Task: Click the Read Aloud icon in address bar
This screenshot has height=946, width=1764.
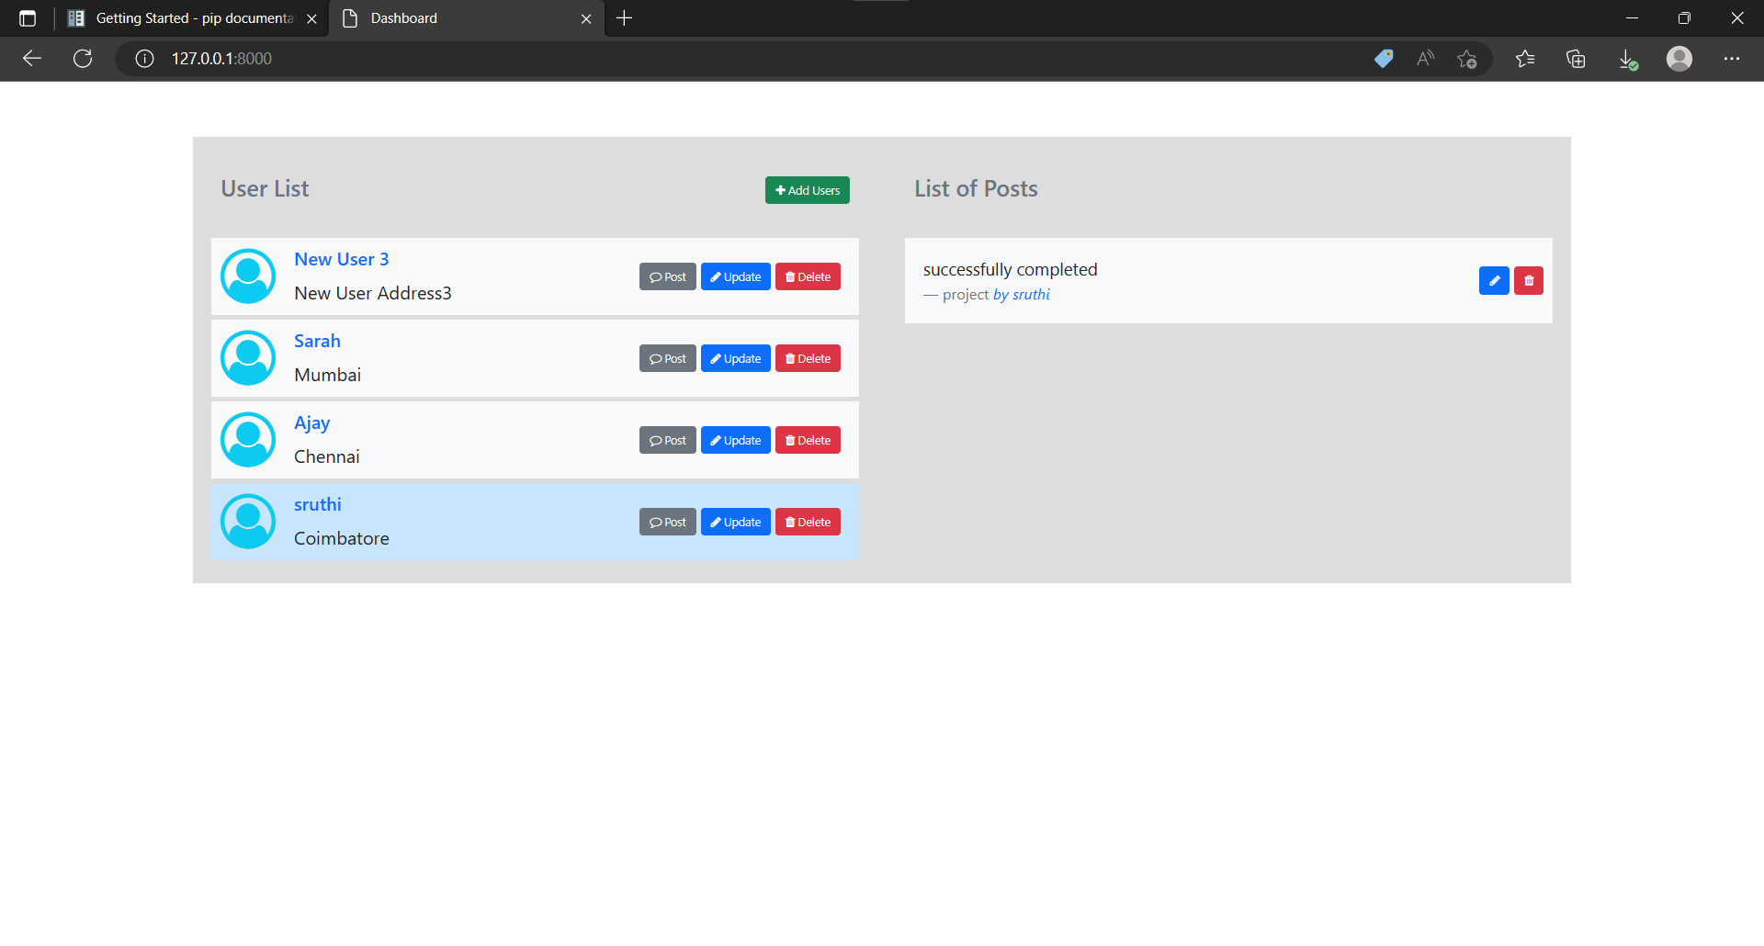Action: (1425, 59)
